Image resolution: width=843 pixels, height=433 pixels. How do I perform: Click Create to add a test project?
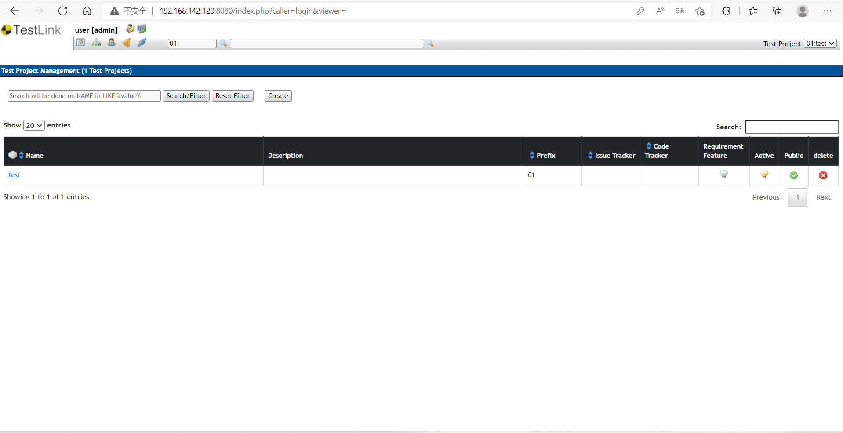[278, 96]
